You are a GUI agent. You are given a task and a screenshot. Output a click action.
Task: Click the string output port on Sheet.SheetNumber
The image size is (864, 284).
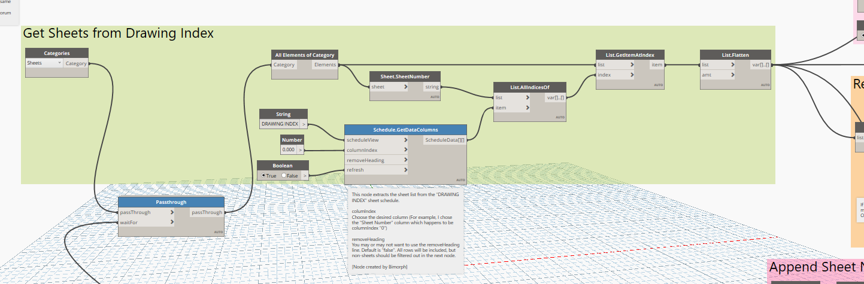(x=431, y=87)
